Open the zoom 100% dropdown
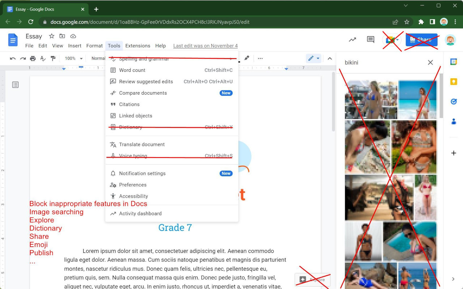Image resolution: width=463 pixels, height=289 pixels. pyautogui.click(x=74, y=59)
